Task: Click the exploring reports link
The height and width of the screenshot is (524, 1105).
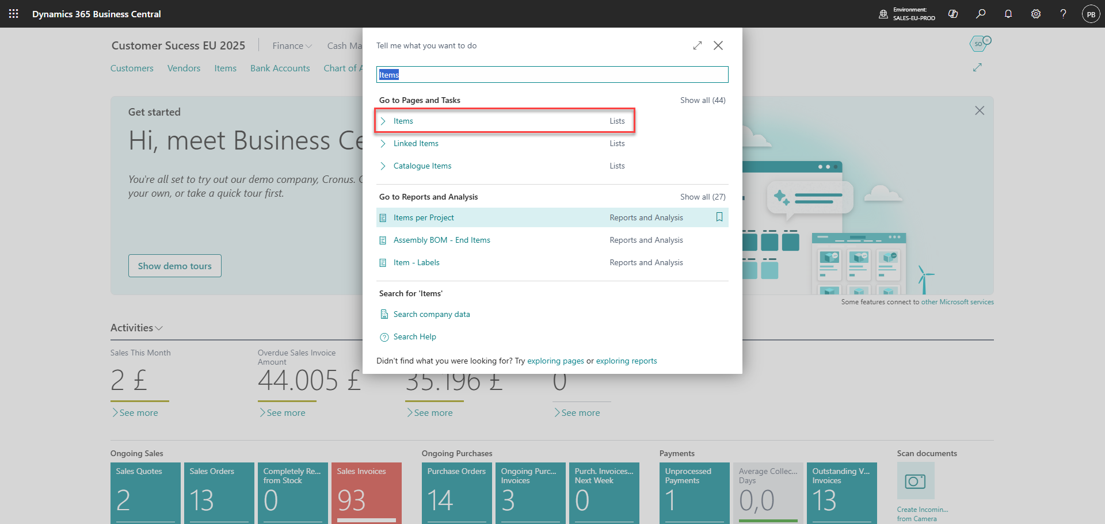Action: point(626,361)
